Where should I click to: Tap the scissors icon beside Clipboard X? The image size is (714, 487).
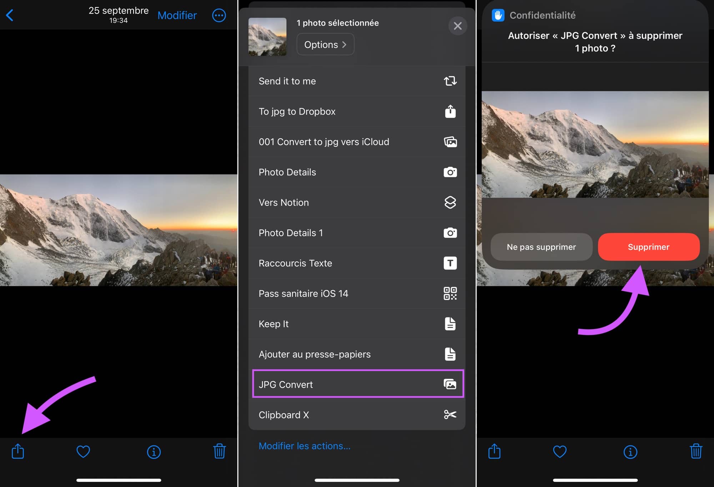tap(450, 415)
